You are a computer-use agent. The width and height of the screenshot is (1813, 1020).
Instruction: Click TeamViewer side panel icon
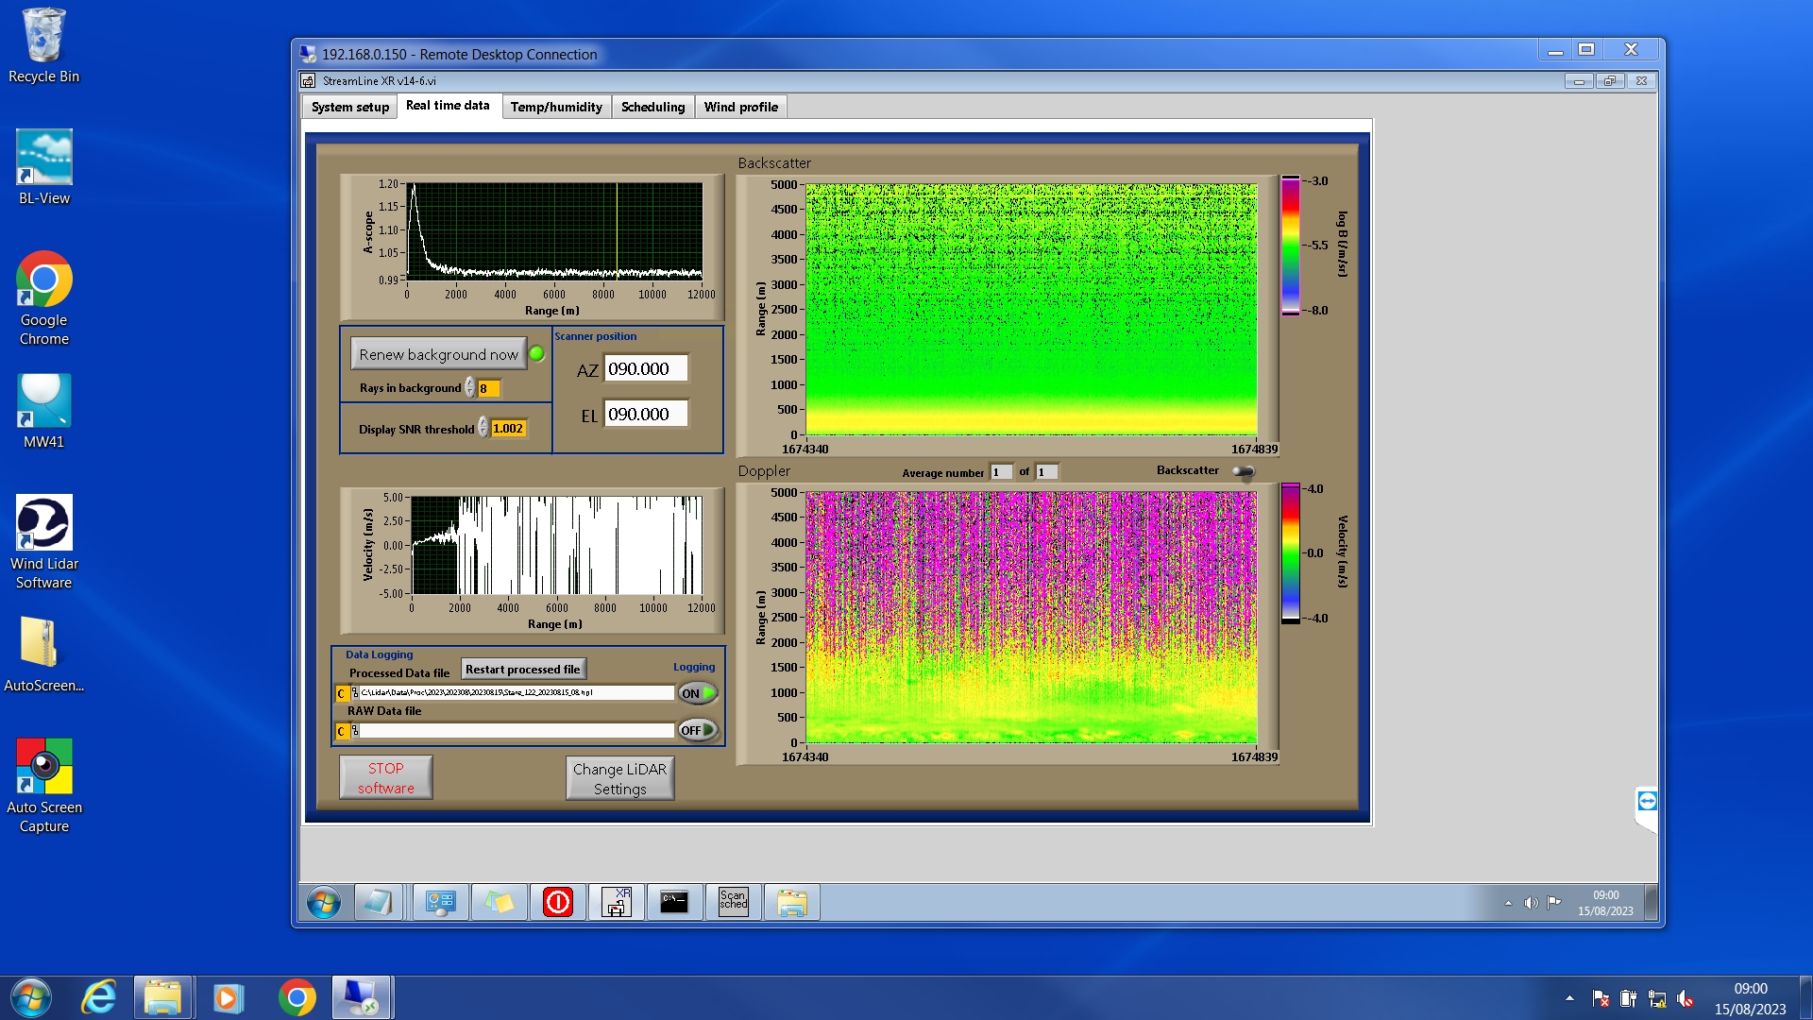(1647, 802)
